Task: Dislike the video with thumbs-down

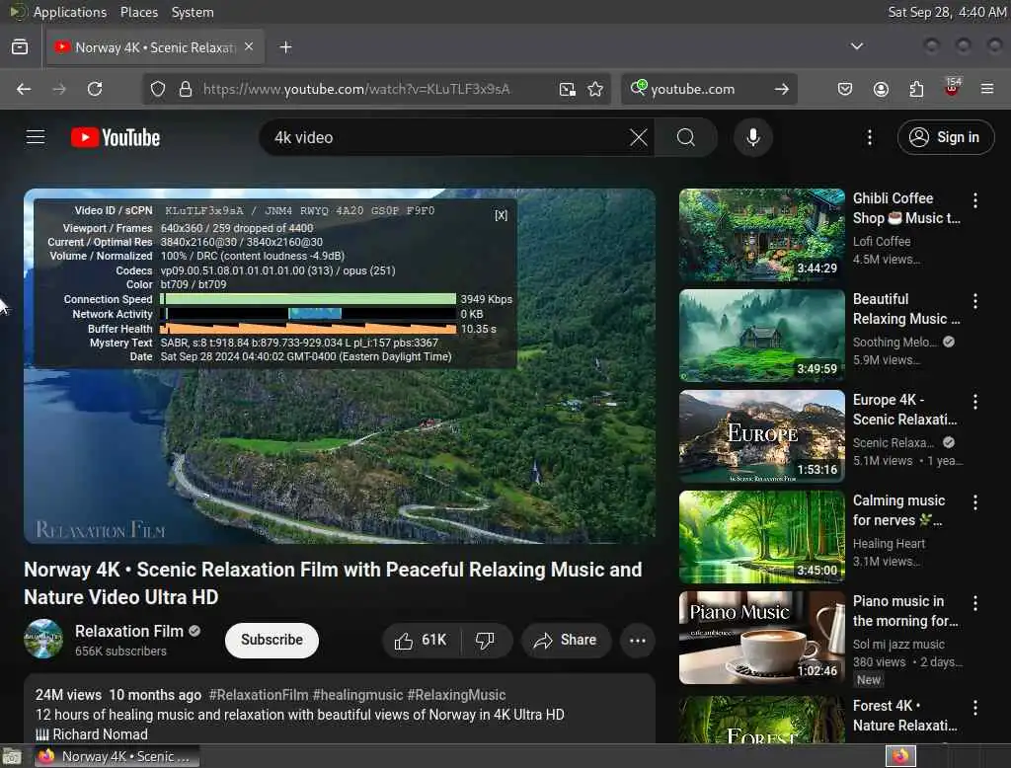Action: pyautogui.click(x=485, y=641)
